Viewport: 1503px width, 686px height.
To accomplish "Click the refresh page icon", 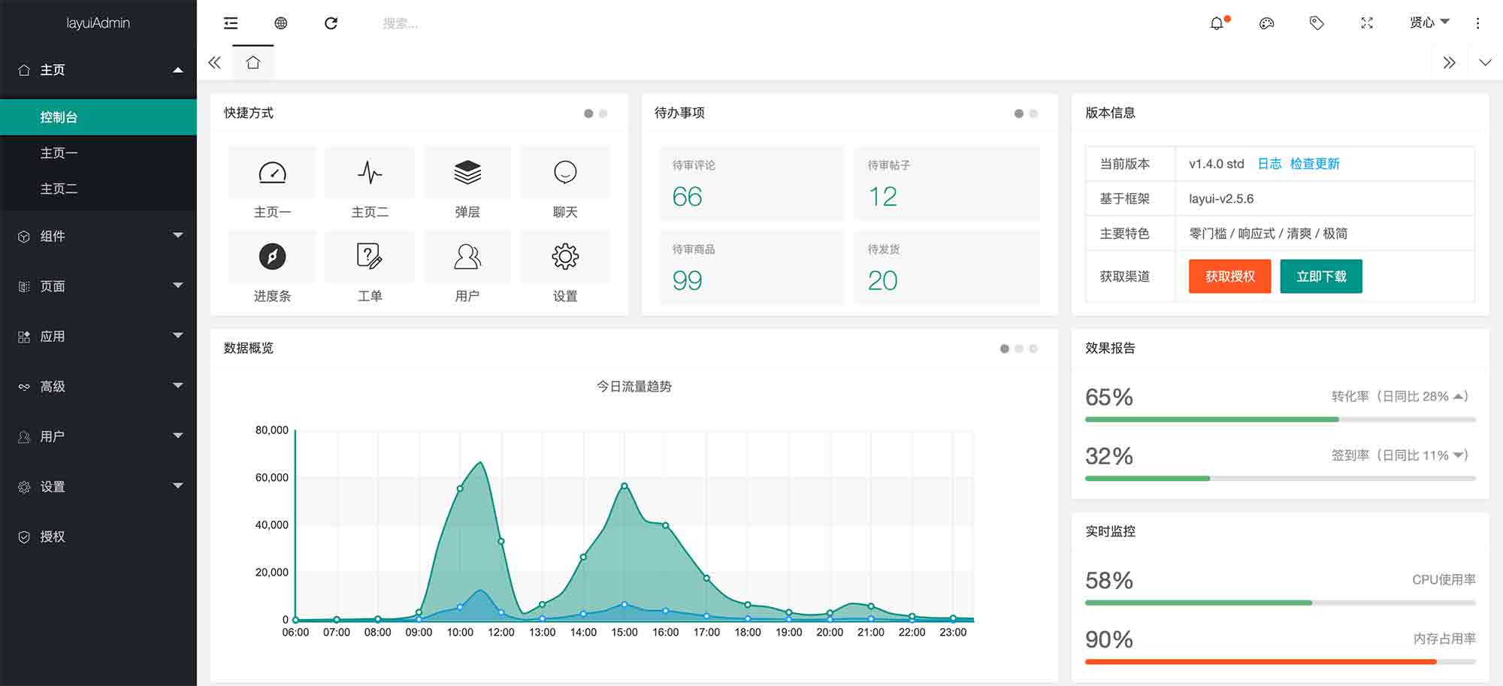I will [331, 23].
